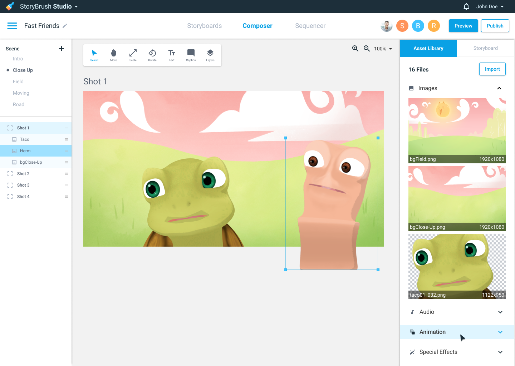Select the Text tool
The image size is (515, 366).
[x=172, y=55]
